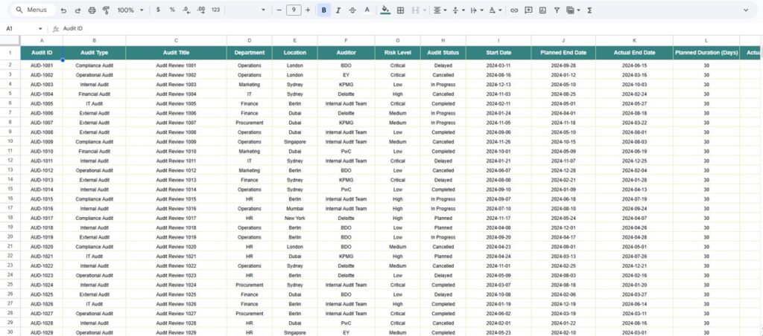Click the Redo arrow icon
This screenshot has width=763, height=336.
point(77,10)
